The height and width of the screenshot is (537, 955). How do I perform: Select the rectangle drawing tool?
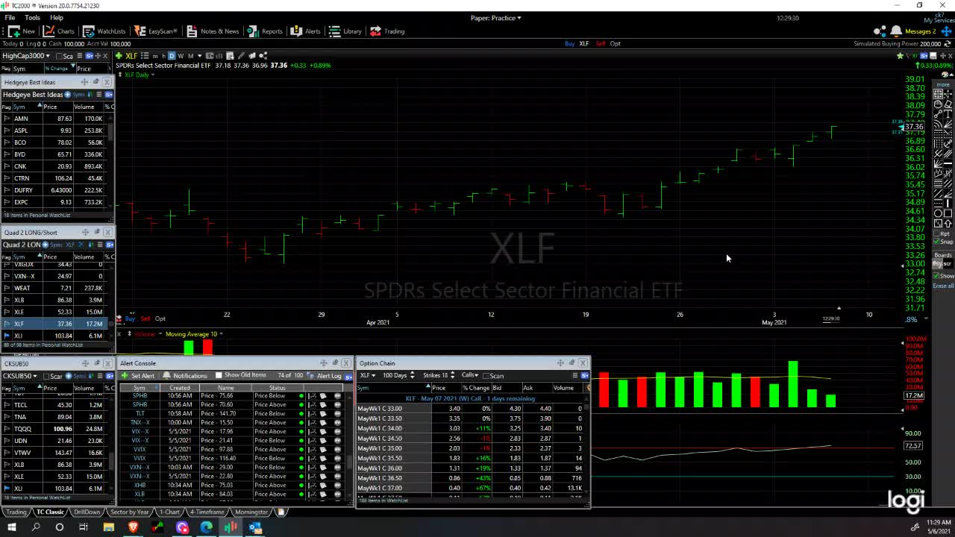point(948,213)
